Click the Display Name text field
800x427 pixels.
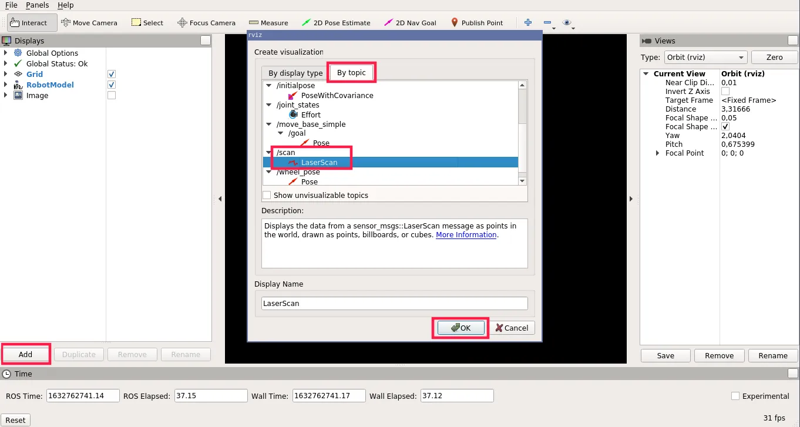[394, 304]
